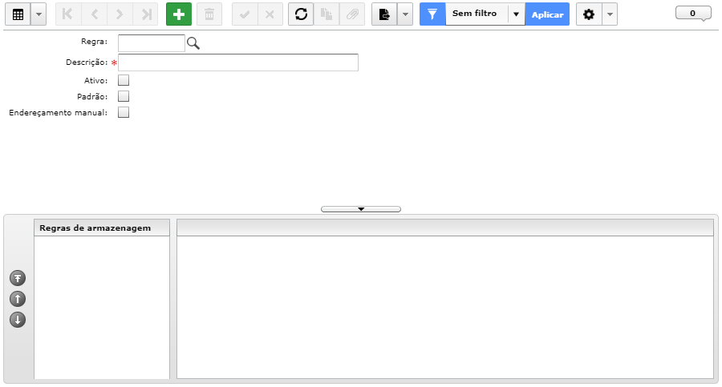
Task: Enable the Ativo checkbox
Action: coord(124,81)
